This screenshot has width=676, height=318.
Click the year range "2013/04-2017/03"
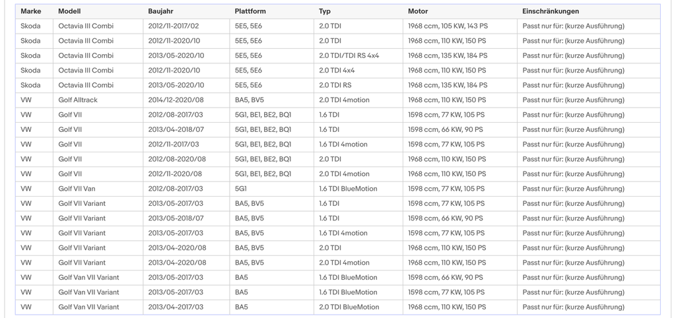[176, 307]
